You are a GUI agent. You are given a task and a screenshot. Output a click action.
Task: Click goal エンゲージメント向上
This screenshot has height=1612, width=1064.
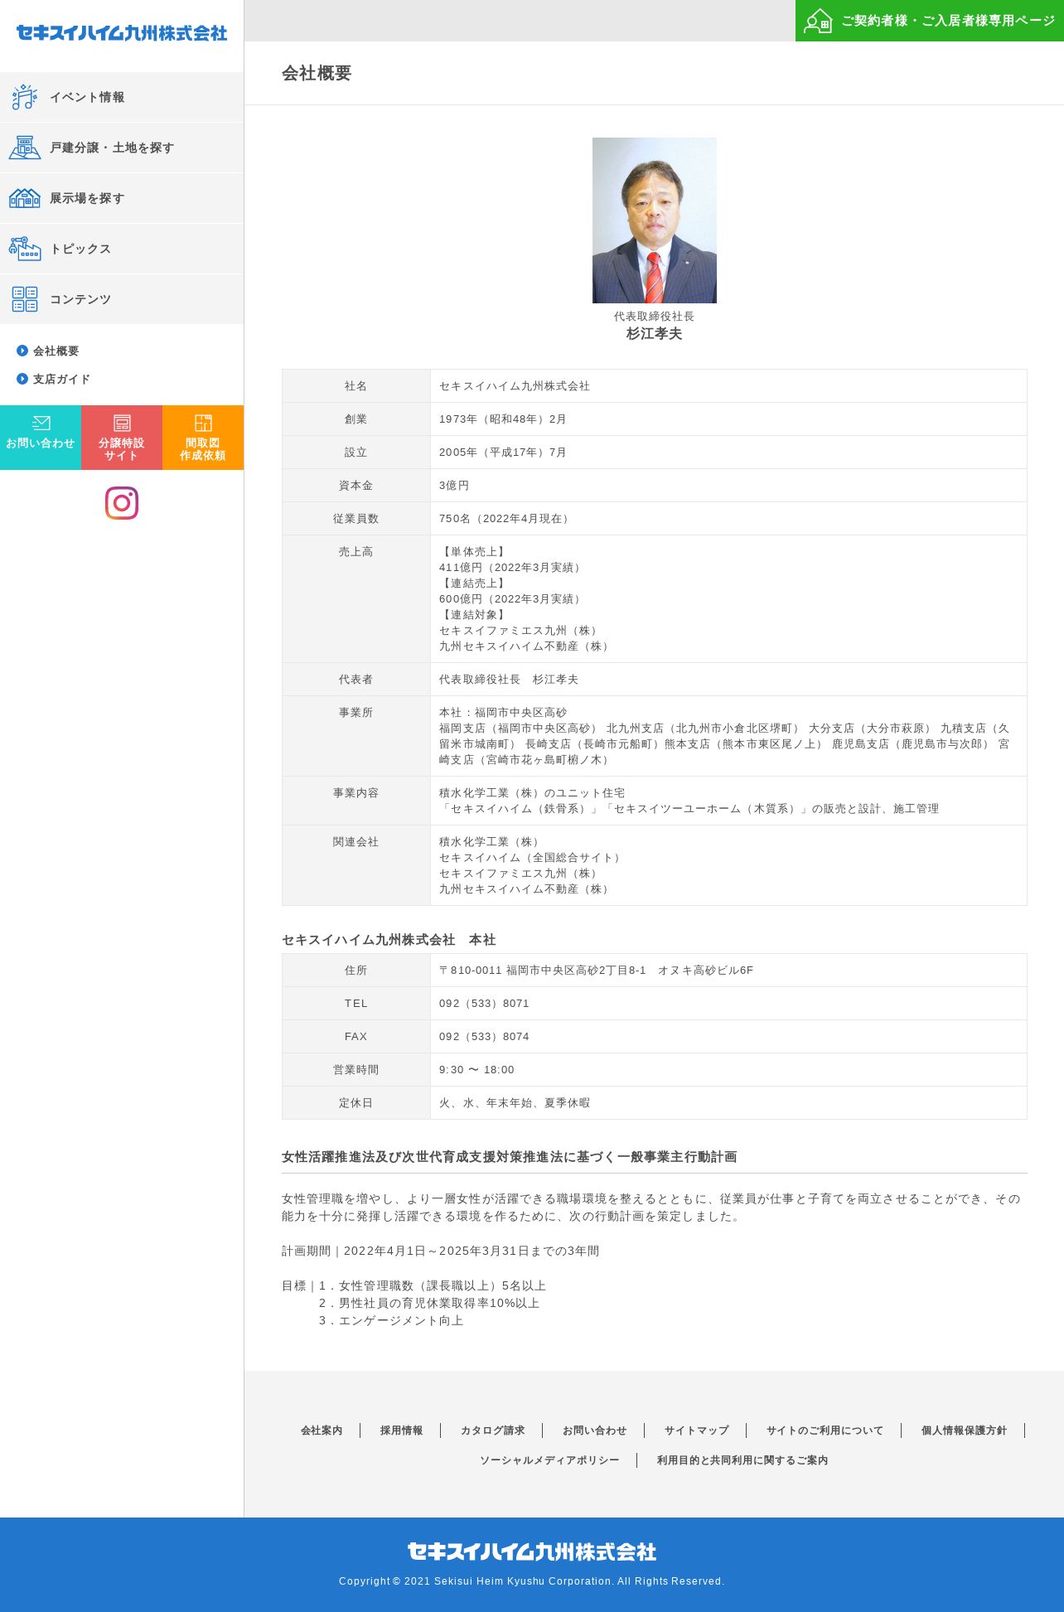[x=391, y=1321]
